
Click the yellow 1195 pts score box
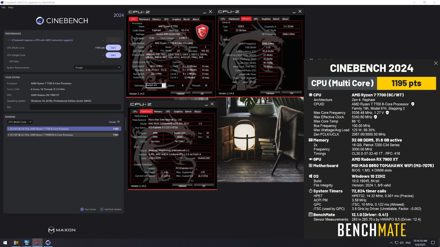(406, 83)
